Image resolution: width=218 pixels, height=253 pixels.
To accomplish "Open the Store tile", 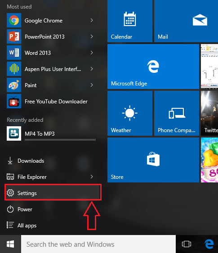I will (153, 160).
